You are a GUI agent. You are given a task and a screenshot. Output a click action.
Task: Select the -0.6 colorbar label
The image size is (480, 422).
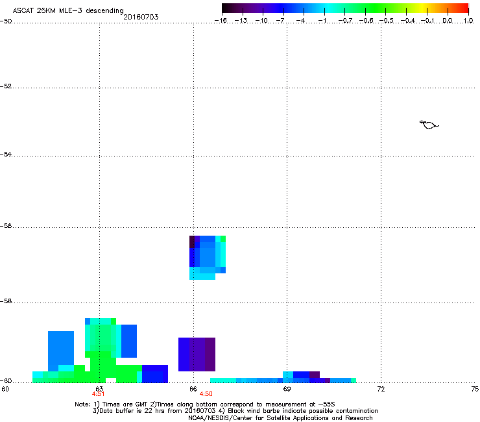click(x=366, y=21)
